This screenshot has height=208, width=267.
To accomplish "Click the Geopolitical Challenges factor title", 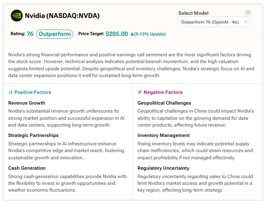I will (164, 103).
